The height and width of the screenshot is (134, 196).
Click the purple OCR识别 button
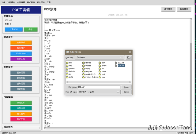coord(21,59)
